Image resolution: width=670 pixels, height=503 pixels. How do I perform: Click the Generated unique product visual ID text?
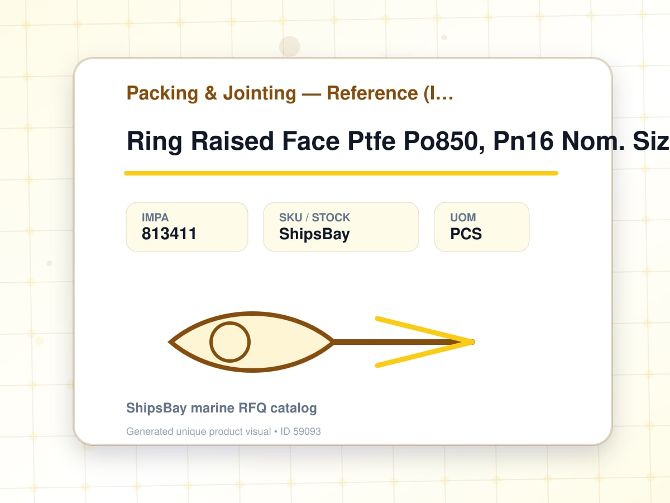click(x=223, y=431)
